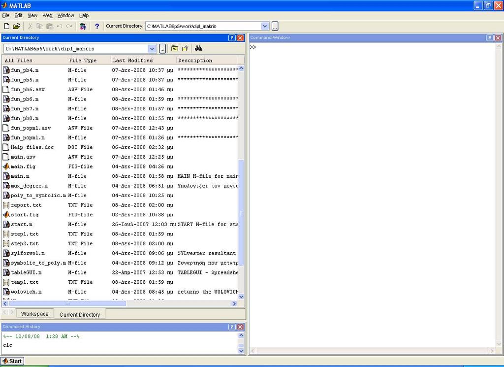The image size is (504, 367).
Task: Click the M-file icon beside main.m
Action: pos(6,176)
